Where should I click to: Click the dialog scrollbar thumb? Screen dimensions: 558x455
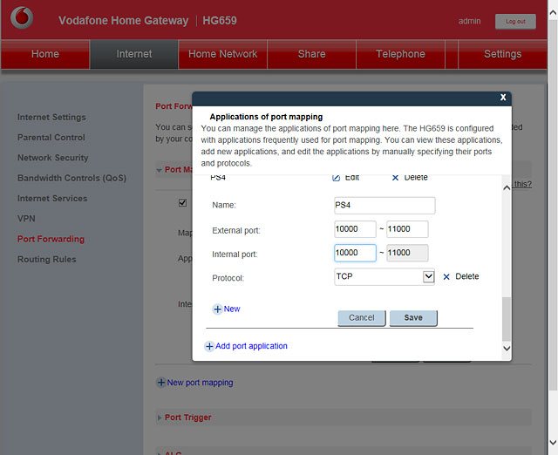click(x=507, y=319)
